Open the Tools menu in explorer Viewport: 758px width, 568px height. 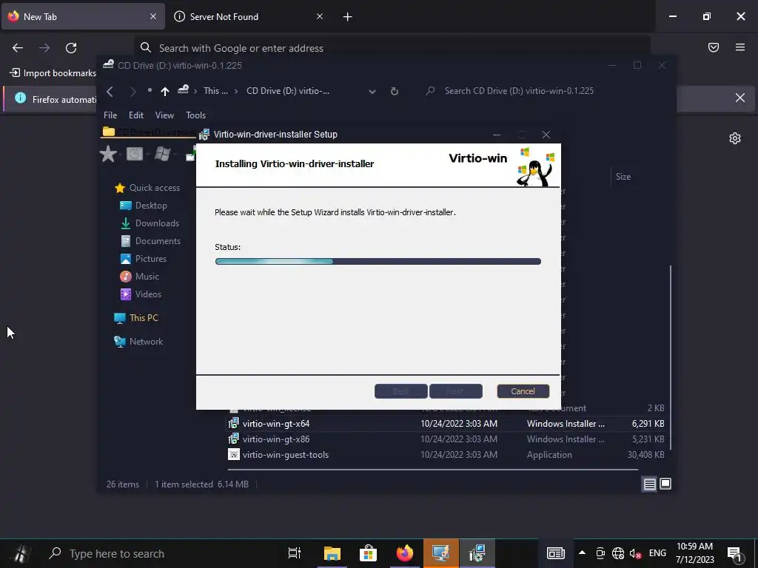coord(195,115)
